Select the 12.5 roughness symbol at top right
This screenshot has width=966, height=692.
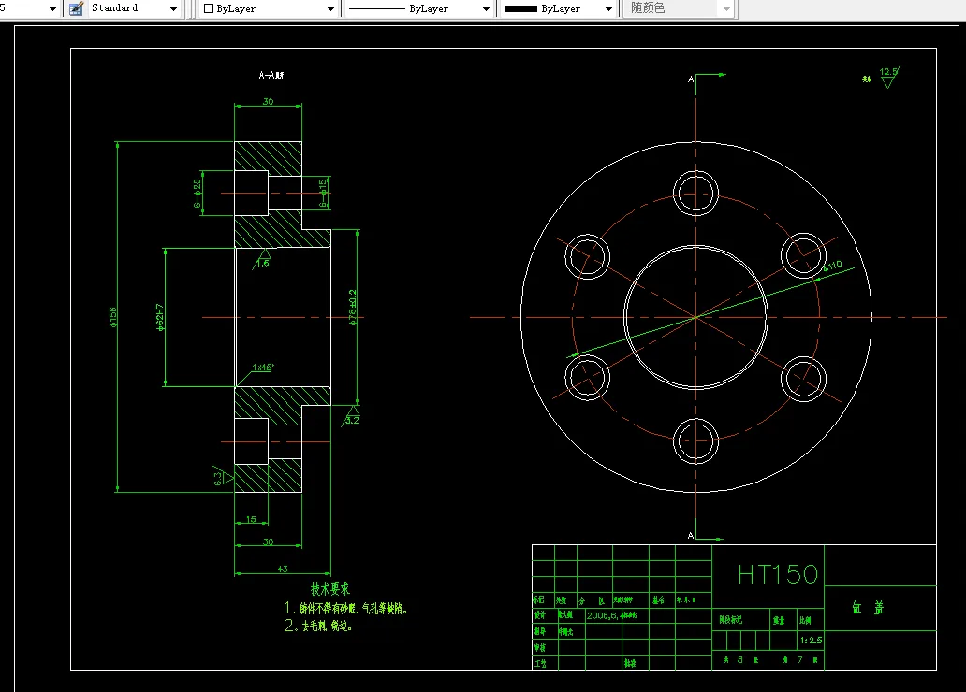[887, 77]
